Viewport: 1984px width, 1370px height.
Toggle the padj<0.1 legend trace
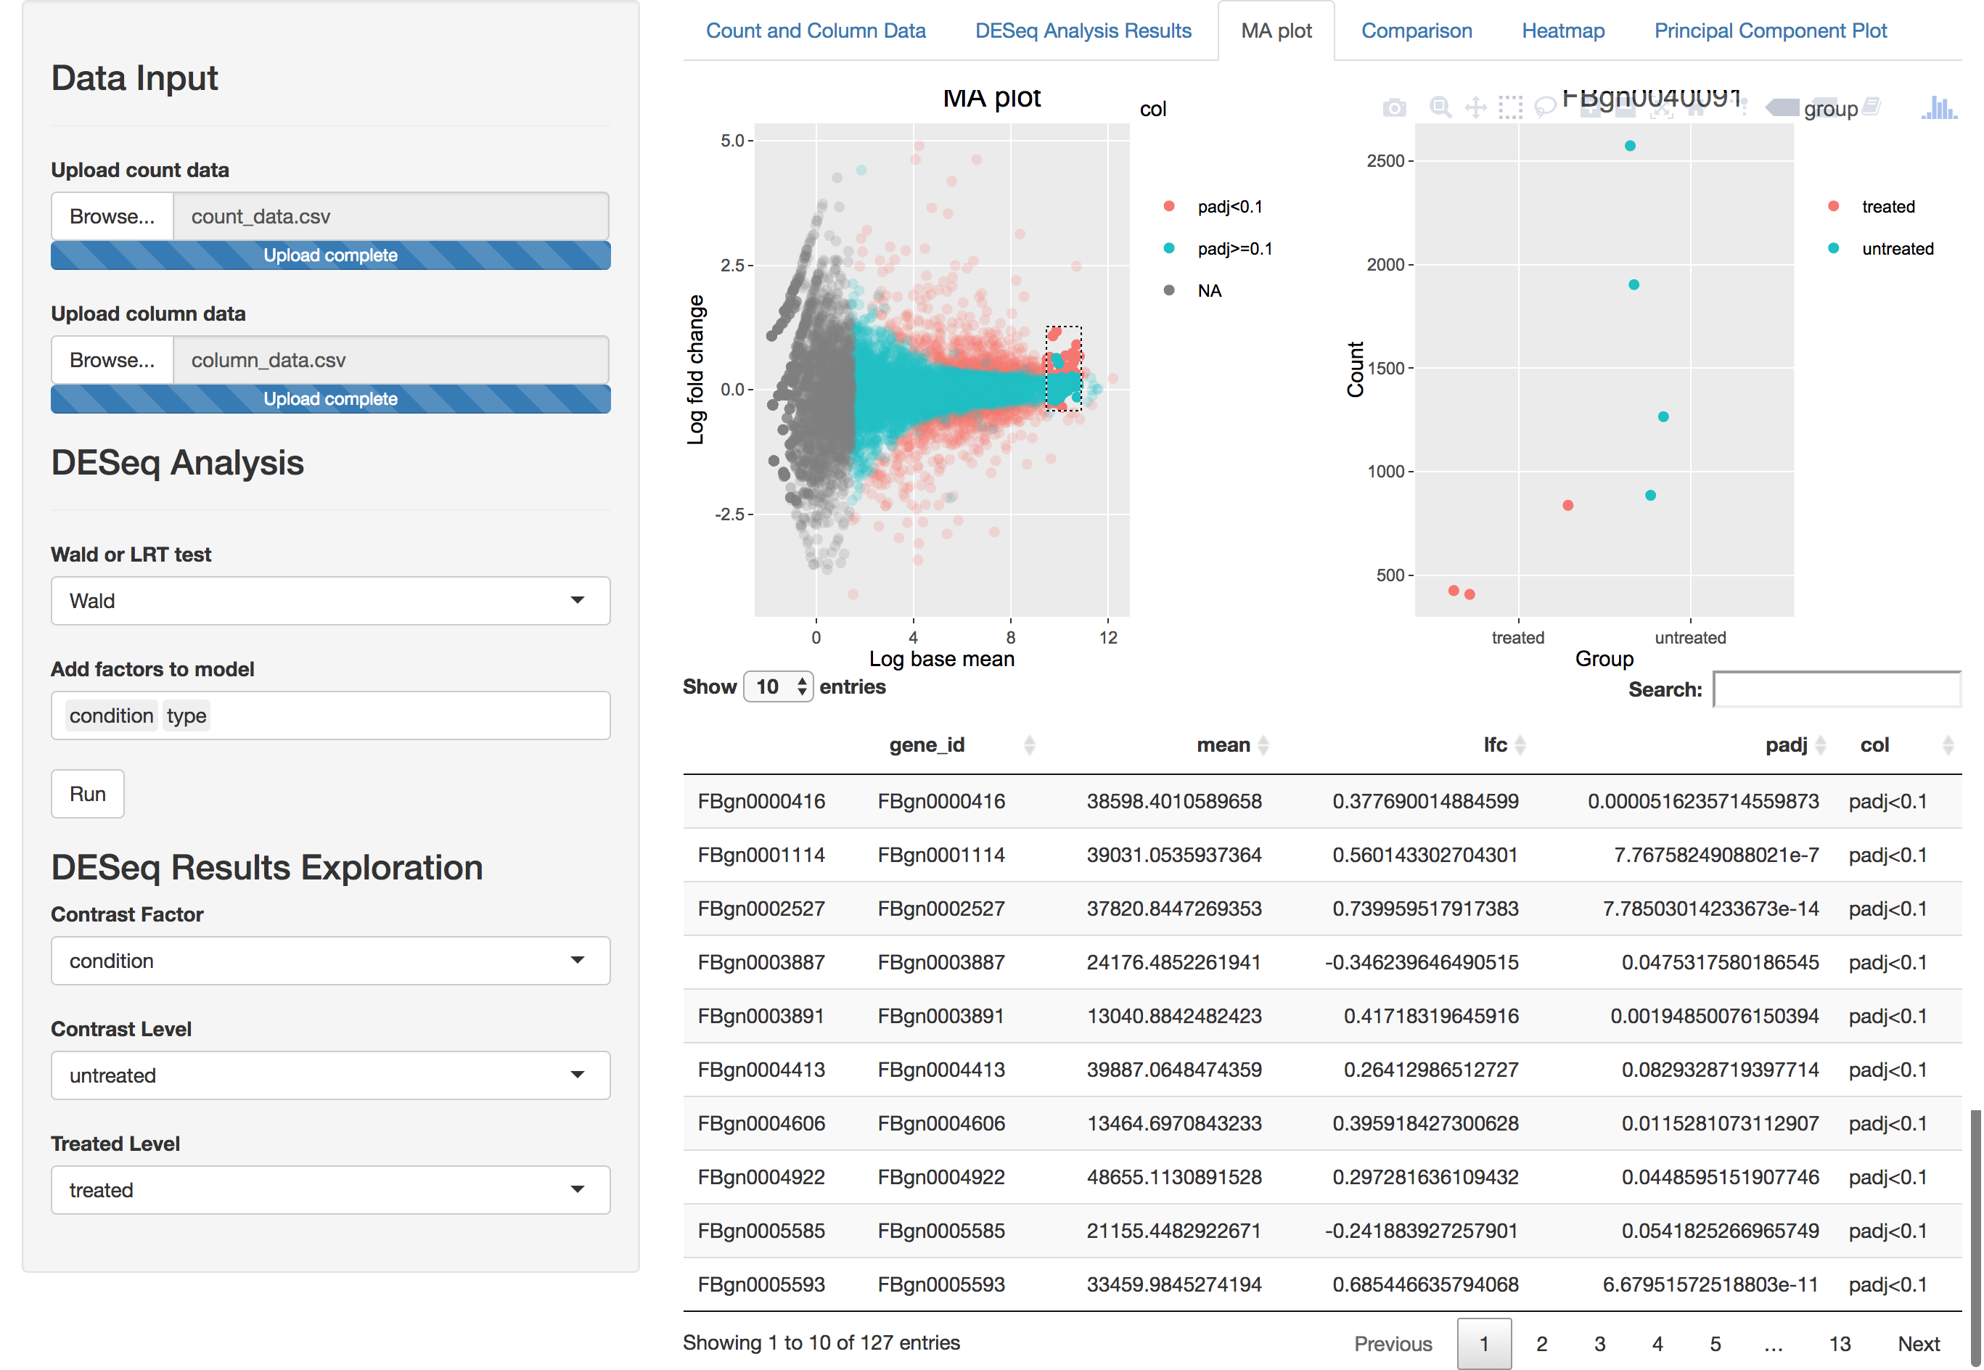(x=1229, y=207)
